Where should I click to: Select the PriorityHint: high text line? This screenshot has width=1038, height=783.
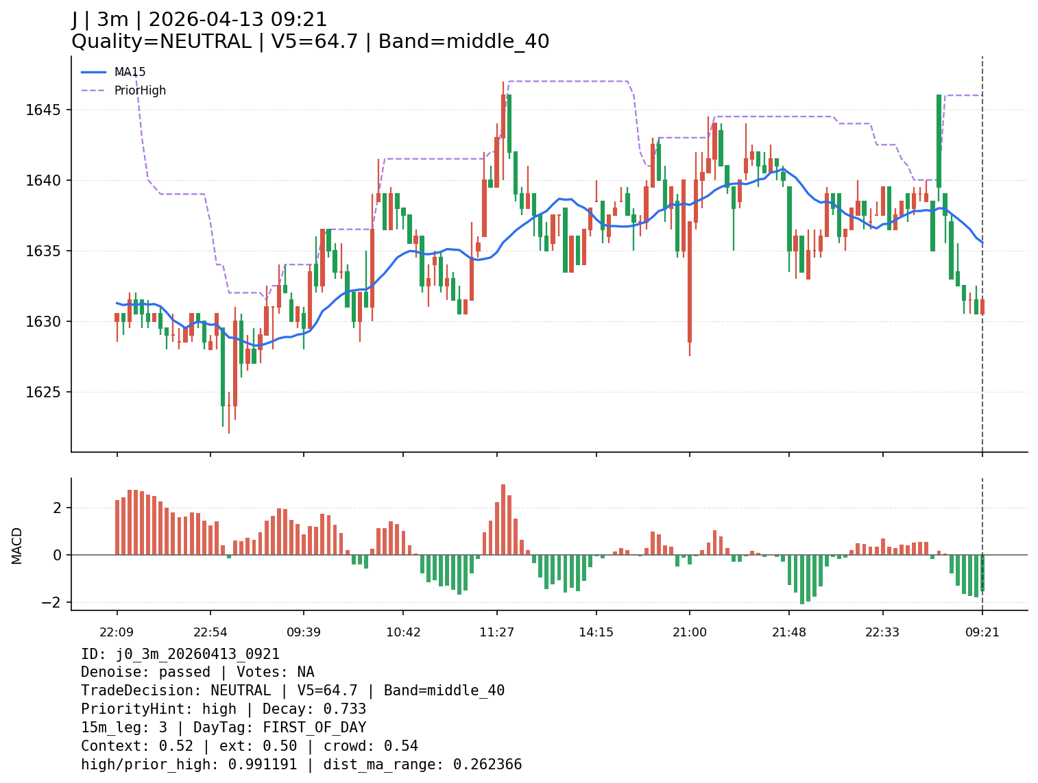point(224,710)
